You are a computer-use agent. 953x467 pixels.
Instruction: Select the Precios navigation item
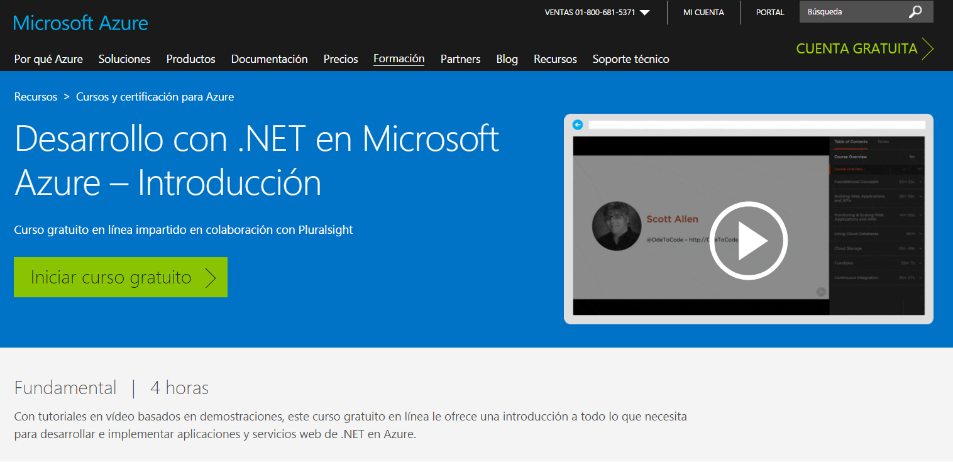coord(340,59)
